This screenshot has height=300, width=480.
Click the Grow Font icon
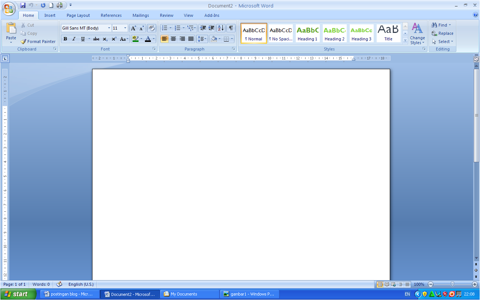tap(133, 28)
